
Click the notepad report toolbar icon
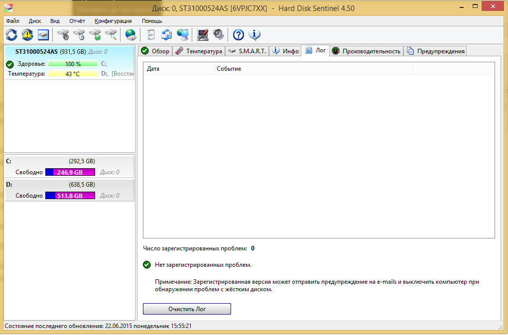(150, 35)
